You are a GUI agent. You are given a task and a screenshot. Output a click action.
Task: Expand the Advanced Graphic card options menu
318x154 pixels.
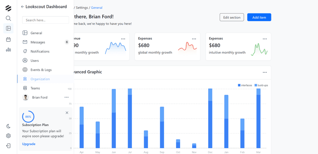tap(265, 72)
